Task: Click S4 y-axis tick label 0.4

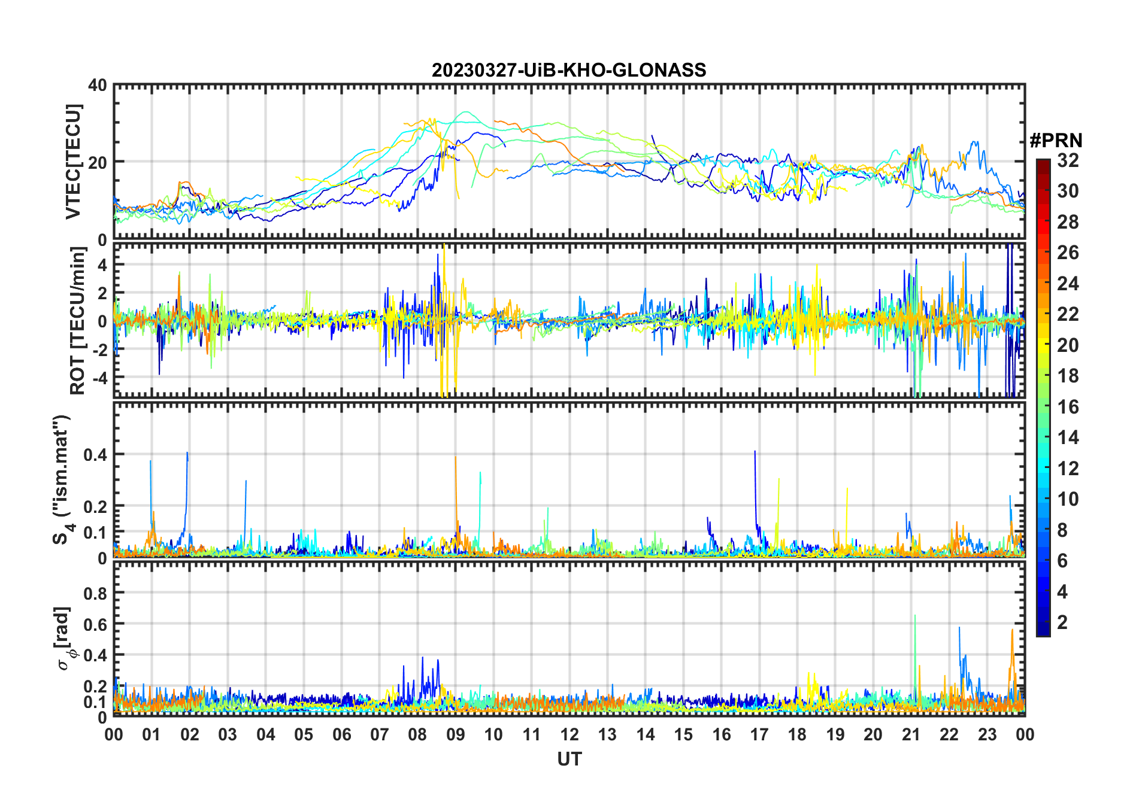Action: pos(96,455)
